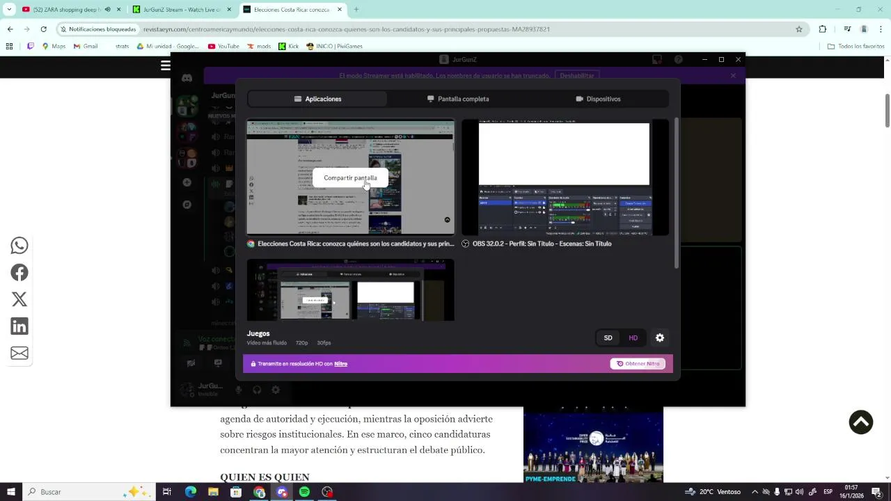Go back in browser history
The image size is (891, 501).
(10, 29)
